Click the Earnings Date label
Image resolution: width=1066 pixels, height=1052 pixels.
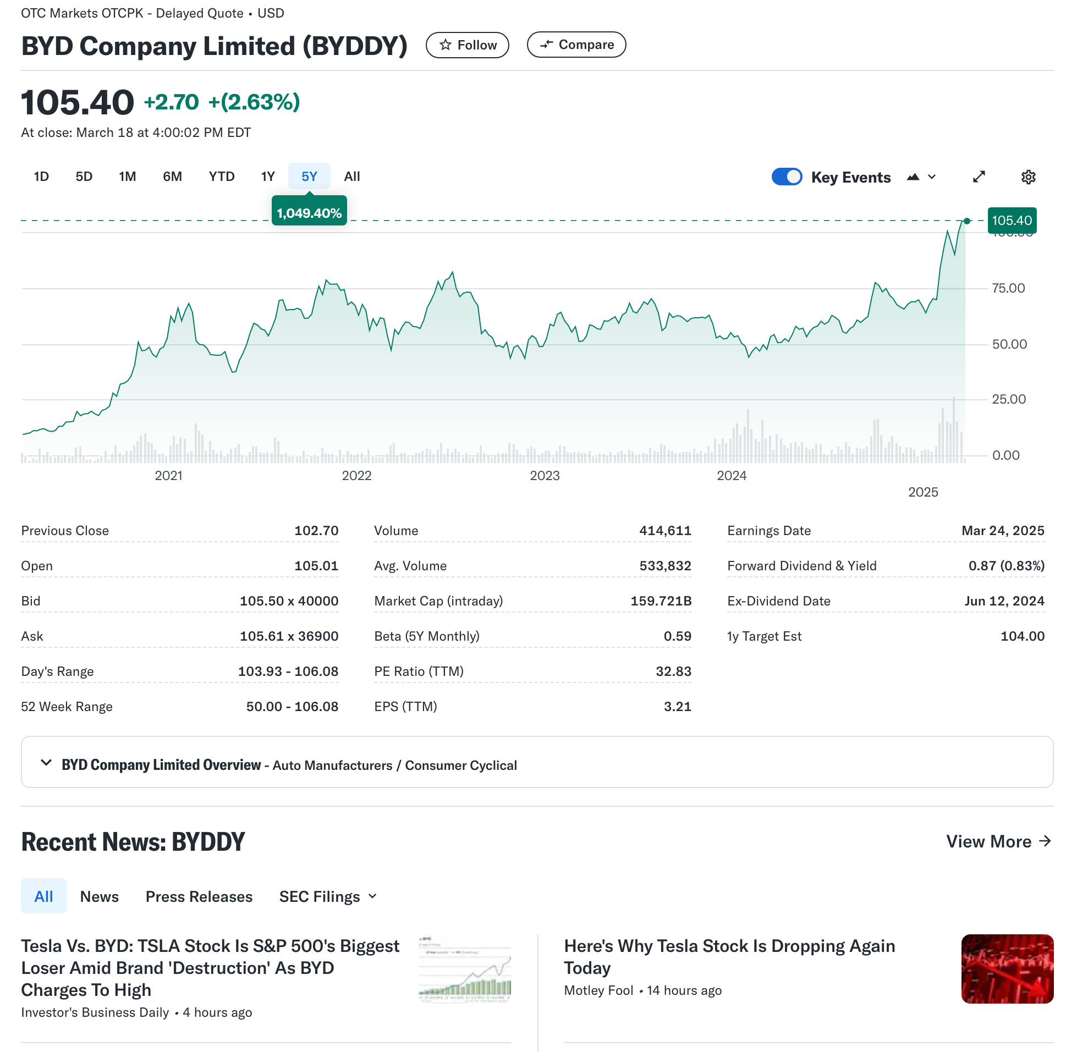point(768,531)
